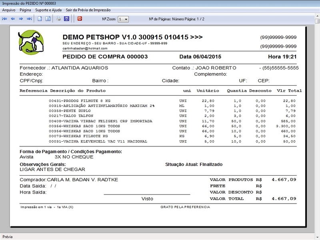Open the Suporte e Ajuda menu
Viewport: 320px width, 240px height.
(x=49, y=10)
